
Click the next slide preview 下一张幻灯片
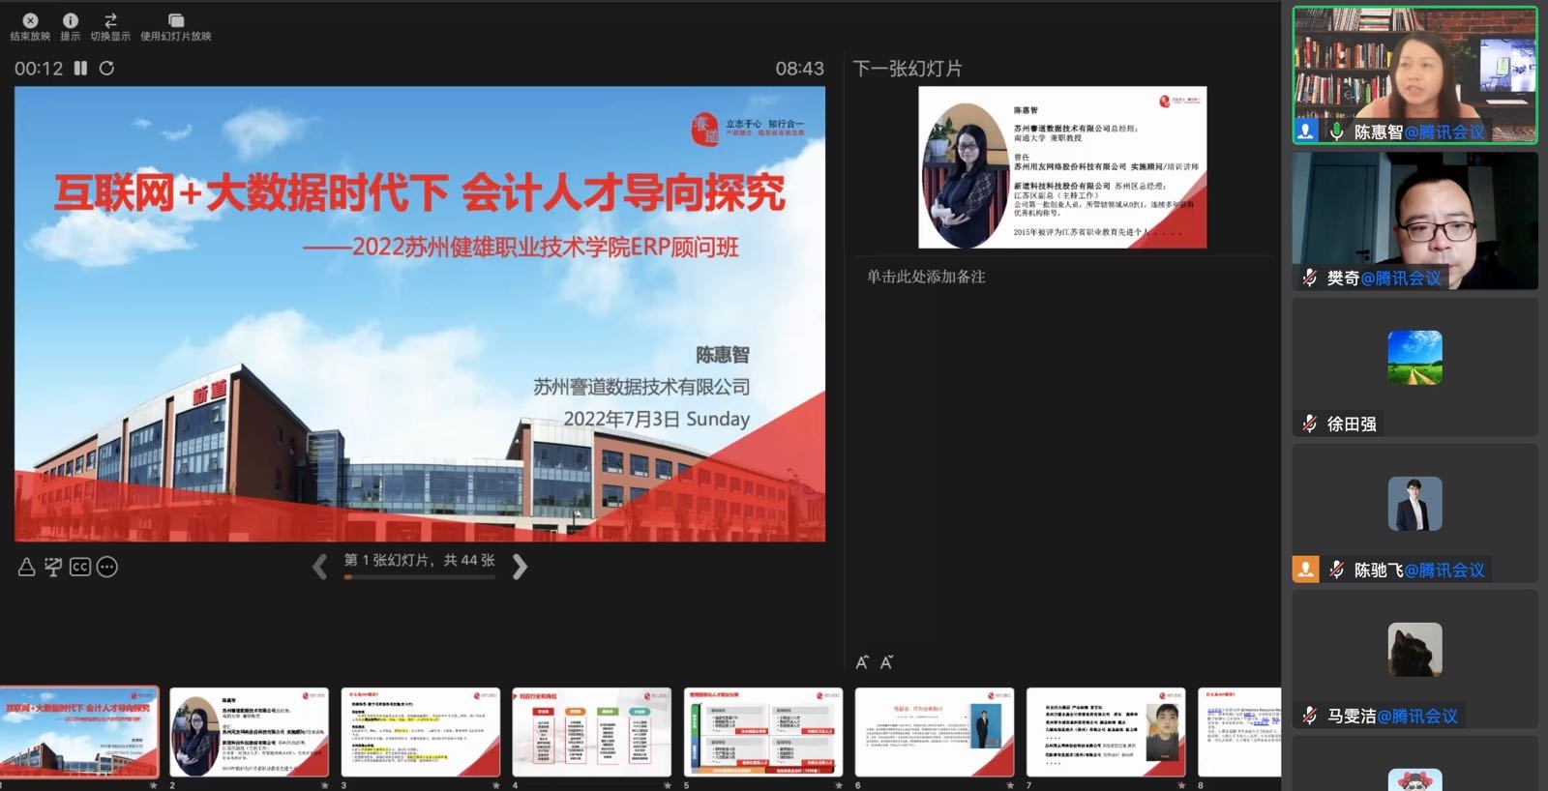pos(1061,167)
